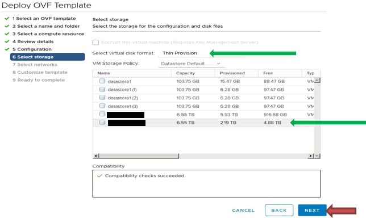Open step 1 Select an OVF template

(x=44, y=18)
